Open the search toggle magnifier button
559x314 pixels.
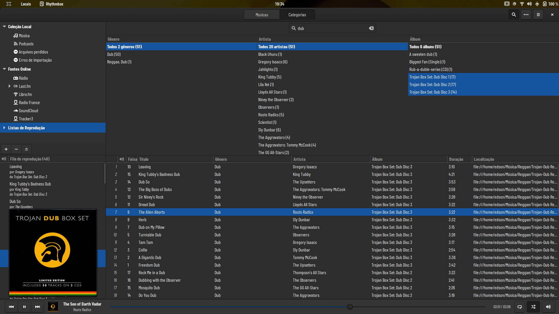coord(514,15)
